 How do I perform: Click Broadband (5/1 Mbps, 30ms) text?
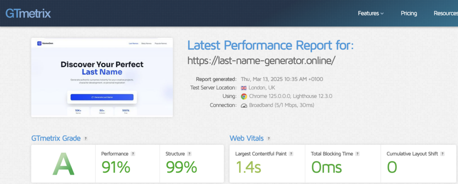[282, 105]
